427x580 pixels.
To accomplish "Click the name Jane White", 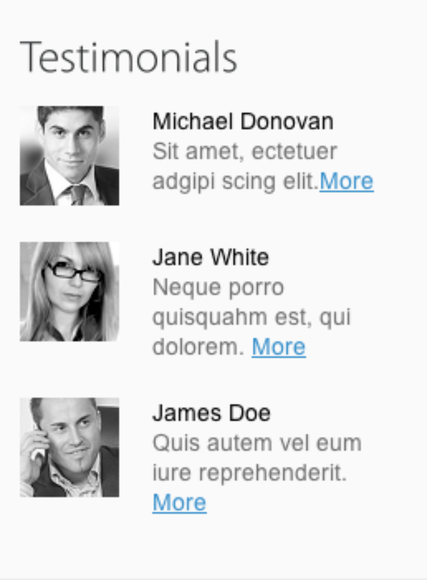I will 211,257.
